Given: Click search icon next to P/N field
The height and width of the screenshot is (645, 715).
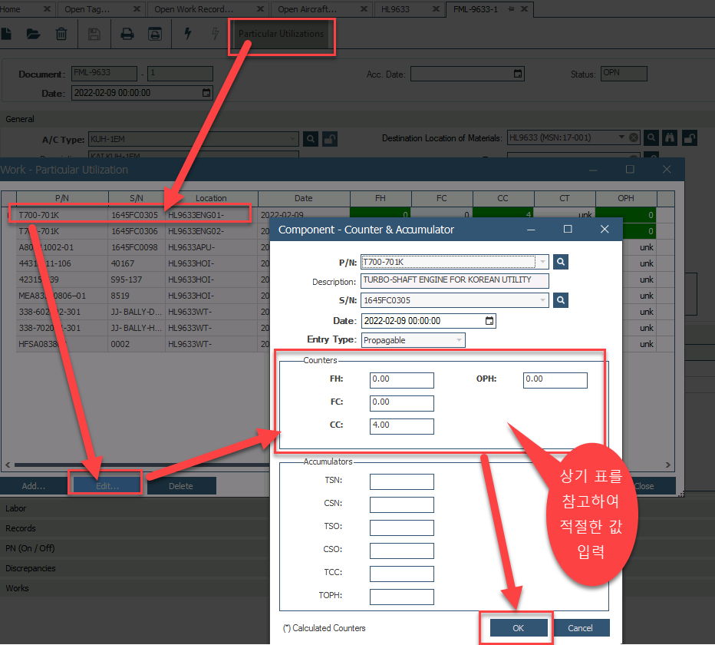Looking at the screenshot, I should (x=562, y=262).
